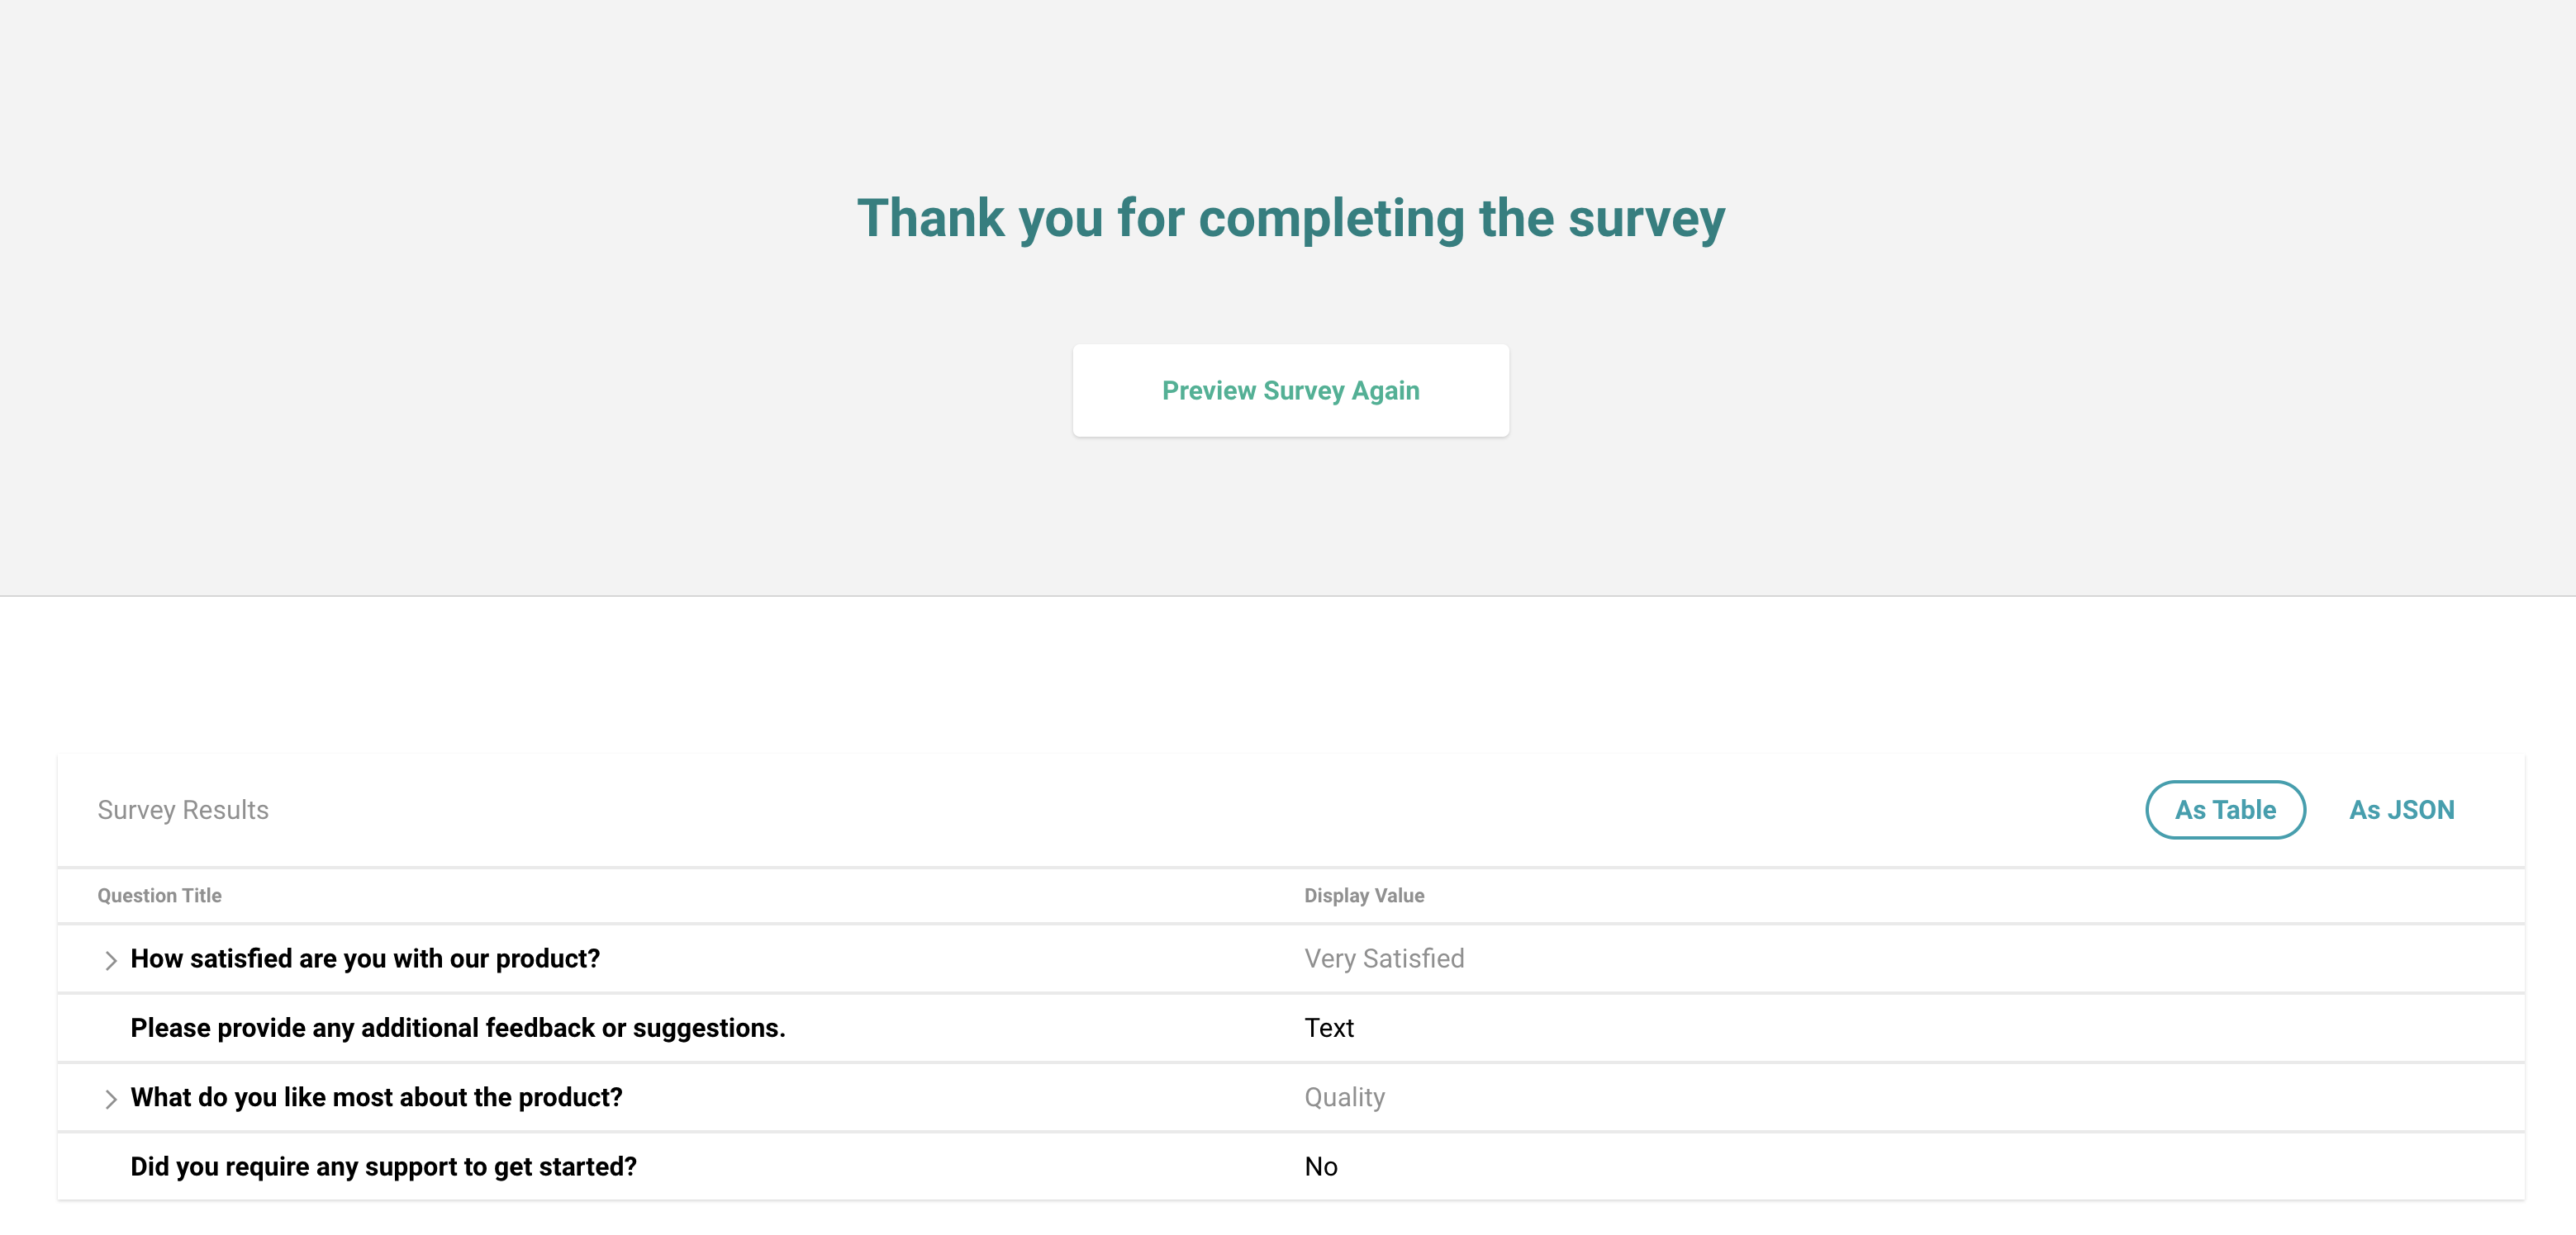Click the 'Thank you for completing' heading
2576x1235 pixels.
[x=1290, y=218]
